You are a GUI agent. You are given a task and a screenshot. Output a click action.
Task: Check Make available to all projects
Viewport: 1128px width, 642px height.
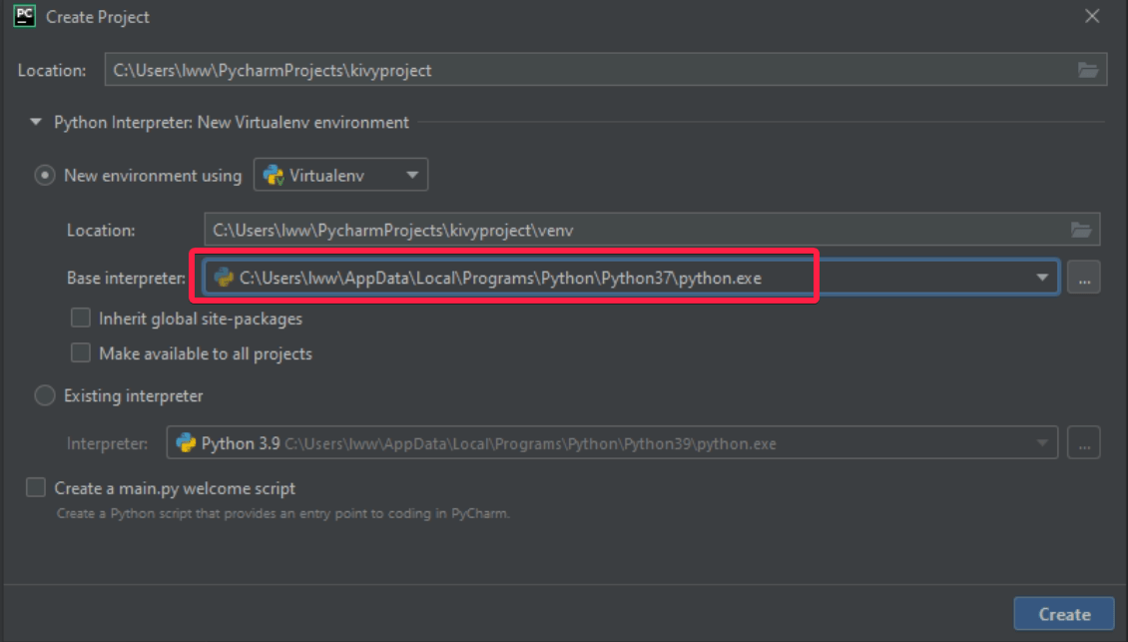pos(81,353)
